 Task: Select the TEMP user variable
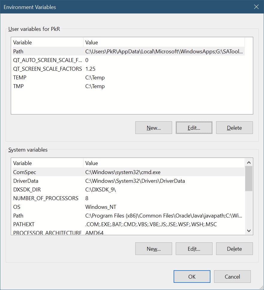pyautogui.click(x=20, y=78)
